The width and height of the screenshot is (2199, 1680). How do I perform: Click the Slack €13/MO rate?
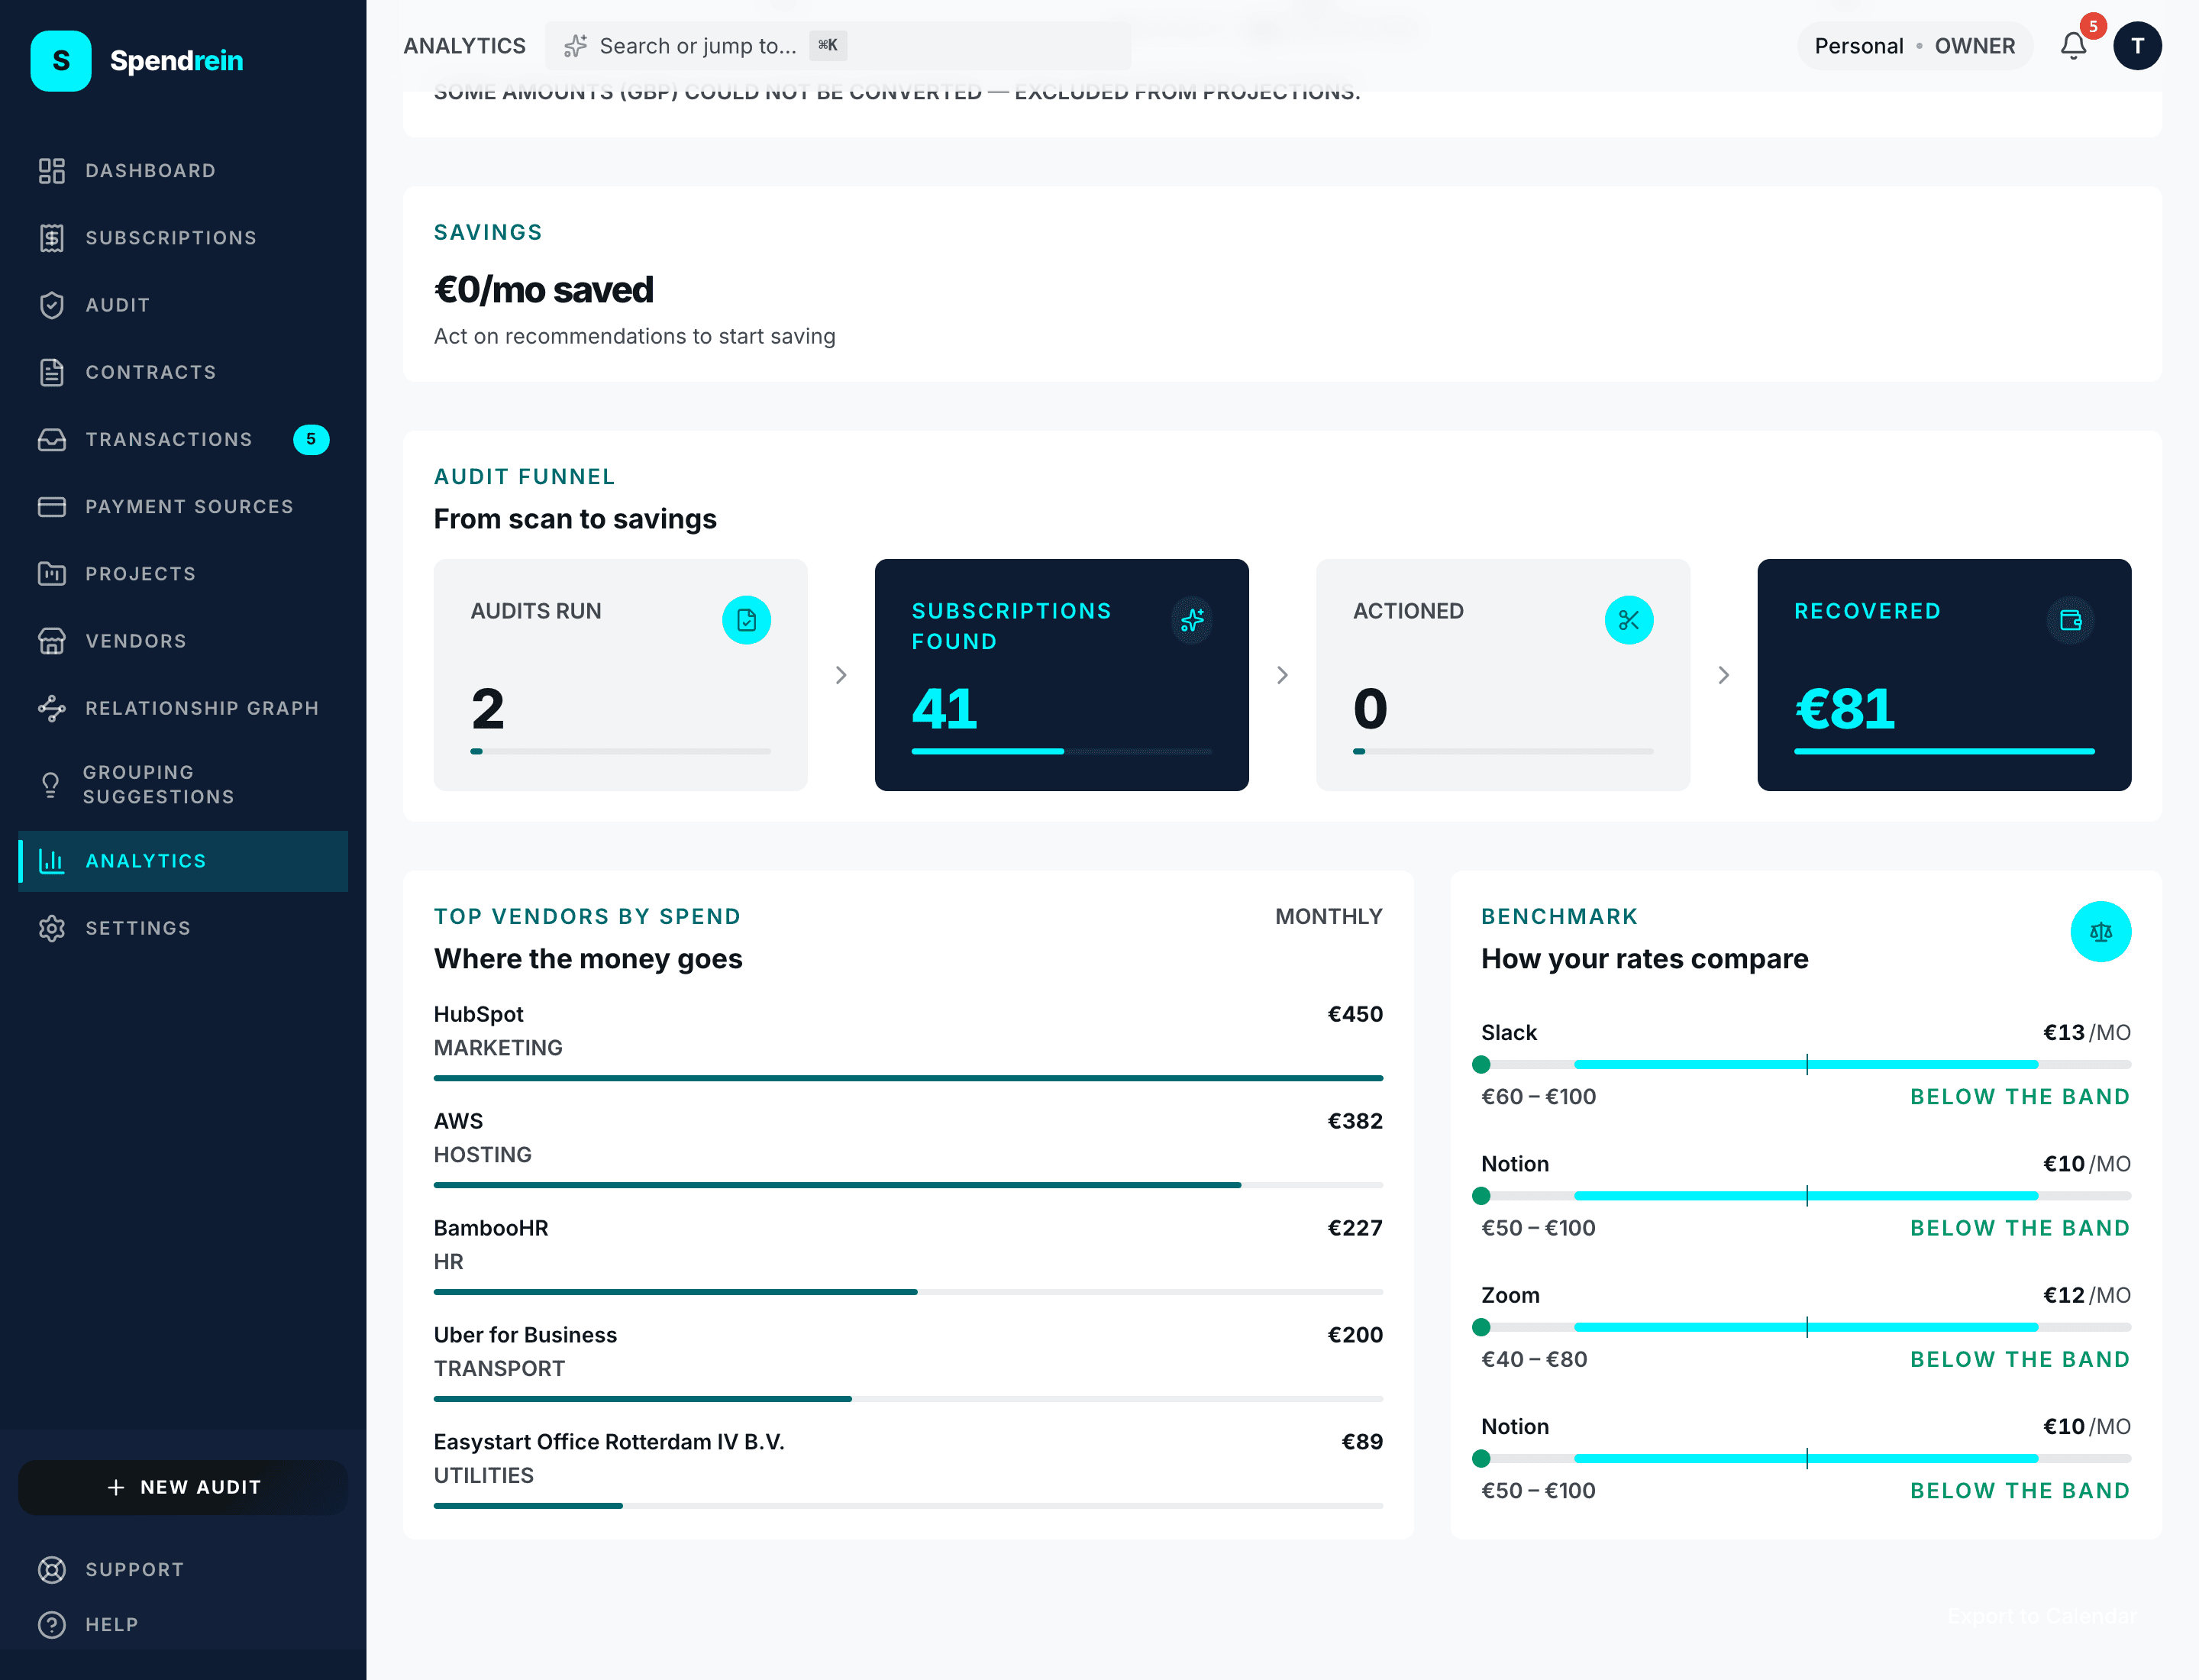tap(2087, 1032)
